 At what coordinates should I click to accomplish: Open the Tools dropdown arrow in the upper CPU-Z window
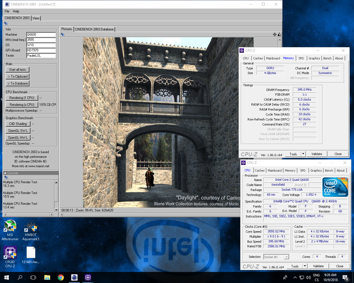tap(303, 154)
